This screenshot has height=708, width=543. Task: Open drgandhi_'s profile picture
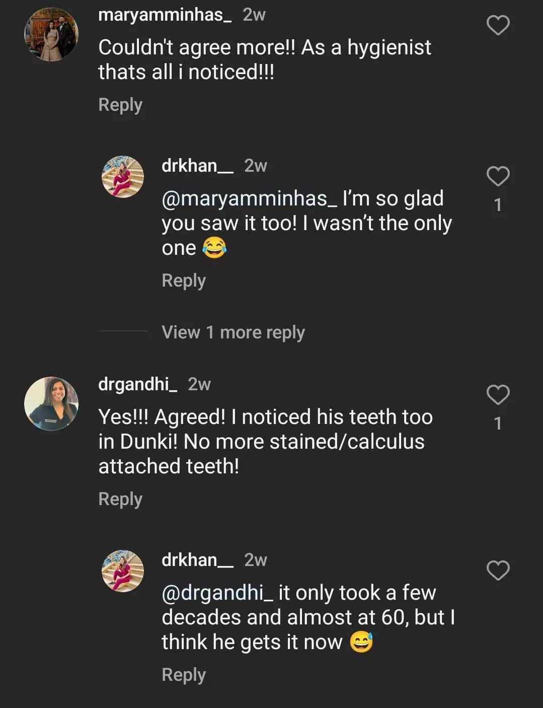(51, 404)
